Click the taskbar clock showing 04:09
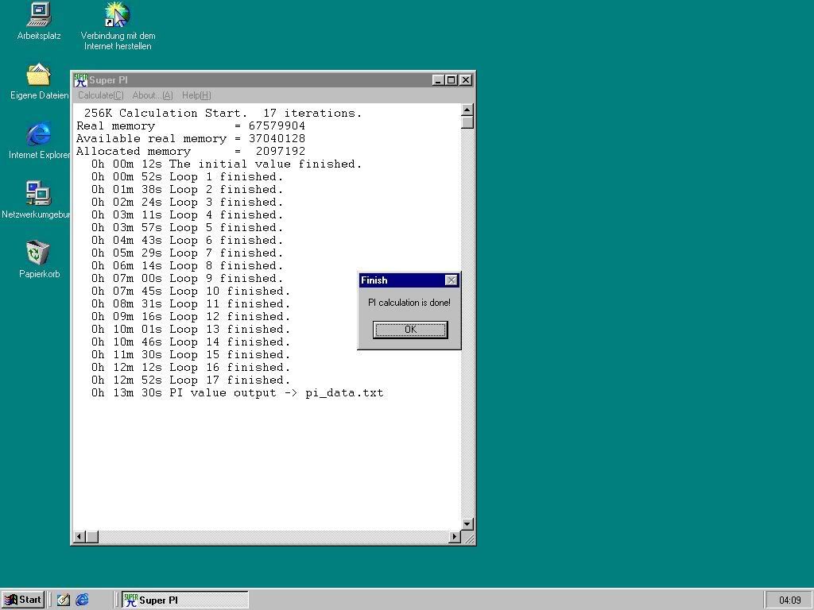The image size is (814, 610). coord(789,600)
